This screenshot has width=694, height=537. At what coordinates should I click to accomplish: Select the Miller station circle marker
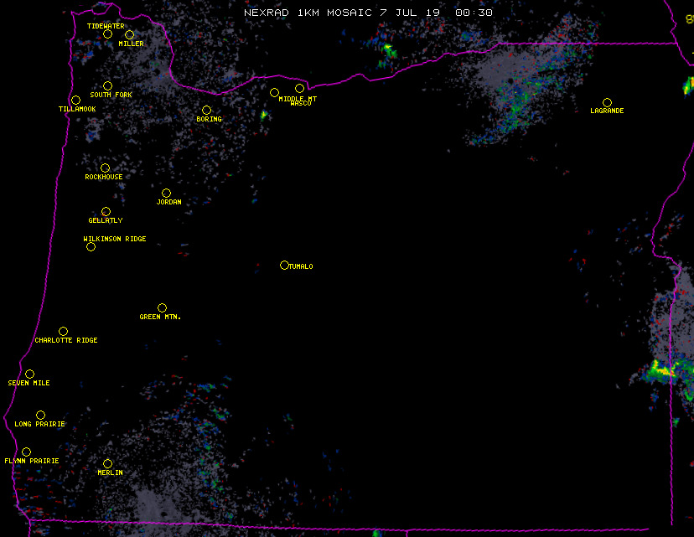coord(129,35)
